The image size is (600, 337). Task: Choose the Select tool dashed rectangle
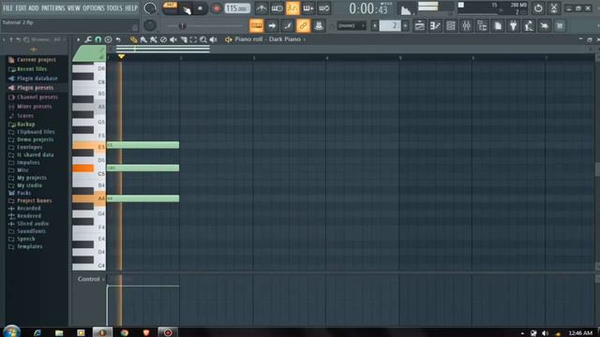point(194,39)
